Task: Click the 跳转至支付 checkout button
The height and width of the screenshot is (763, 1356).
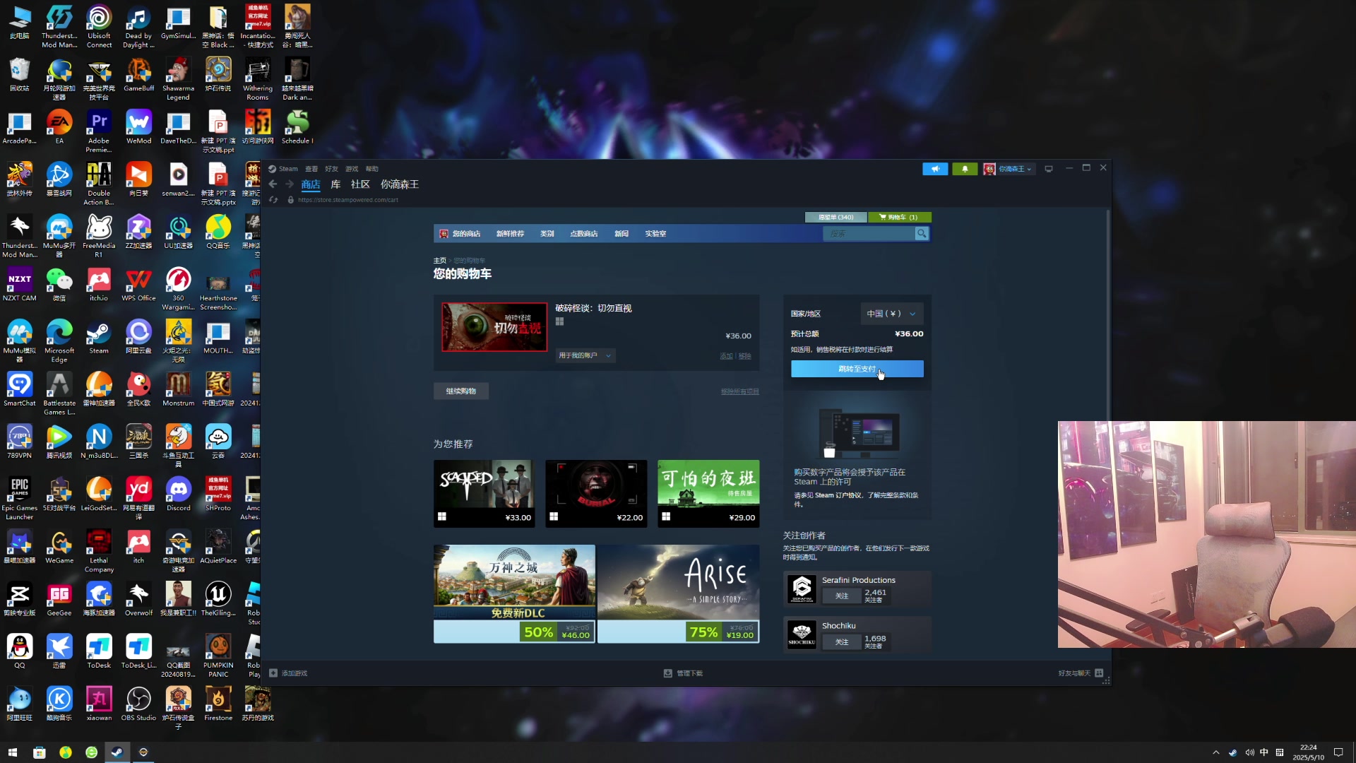Action: [x=857, y=369]
